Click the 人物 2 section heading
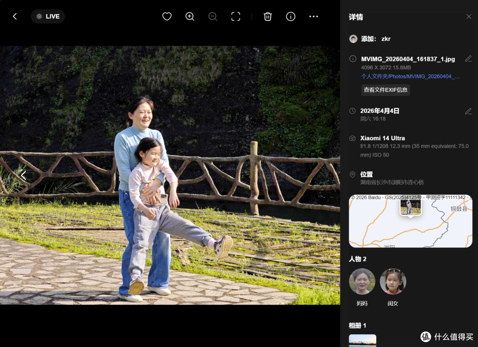478x347 pixels. click(357, 259)
